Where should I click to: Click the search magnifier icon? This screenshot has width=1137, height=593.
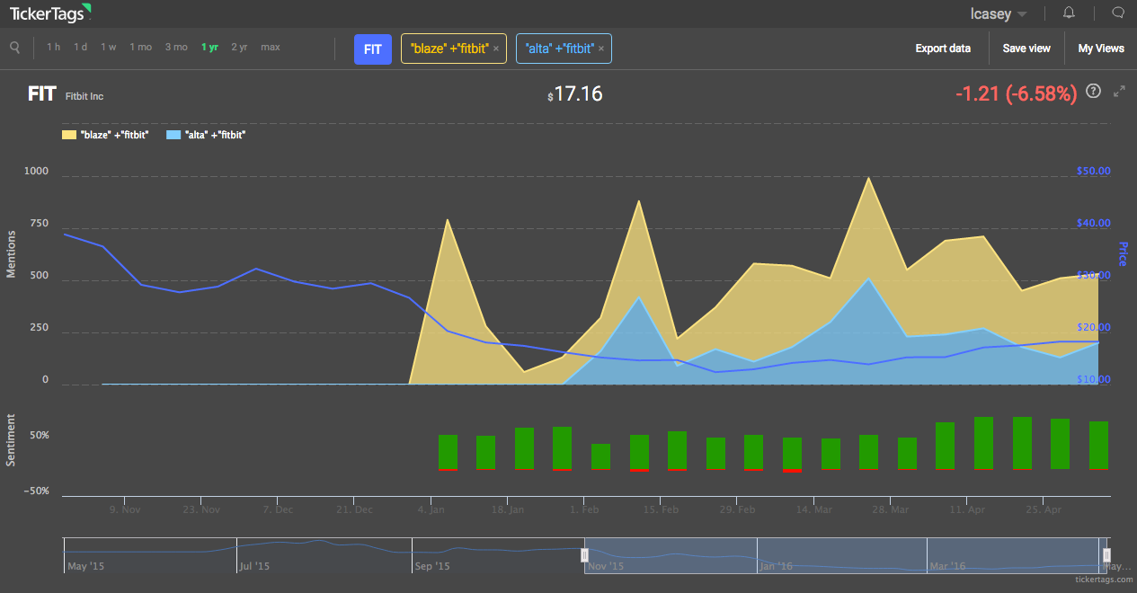coord(15,48)
